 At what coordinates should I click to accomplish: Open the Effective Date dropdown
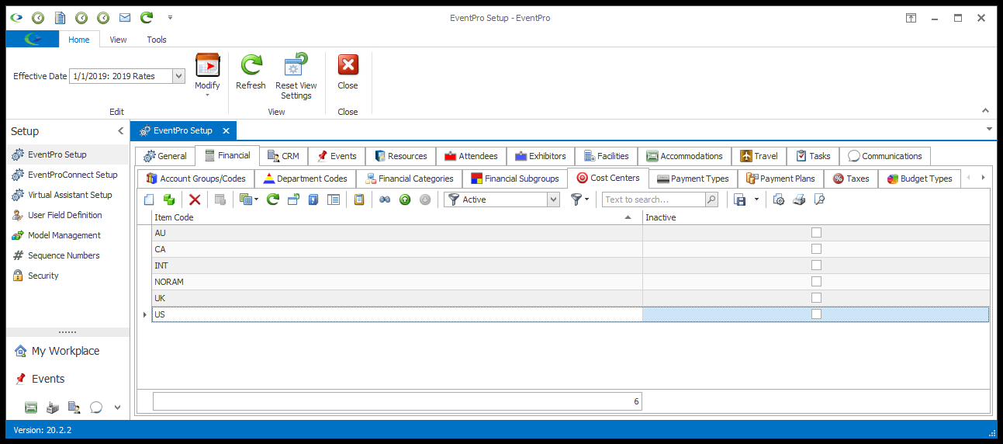pos(178,76)
